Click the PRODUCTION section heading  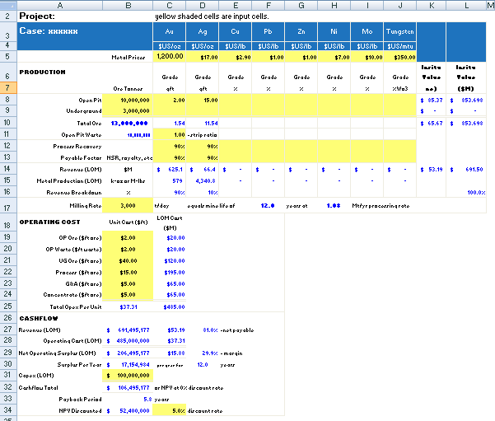[x=42, y=72]
